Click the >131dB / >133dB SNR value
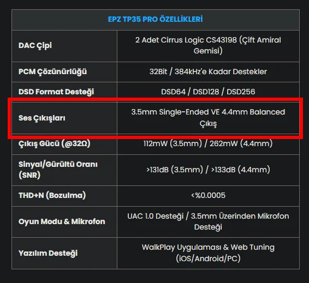This screenshot has width=309, height=283. pyautogui.click(x=208, y=170)
